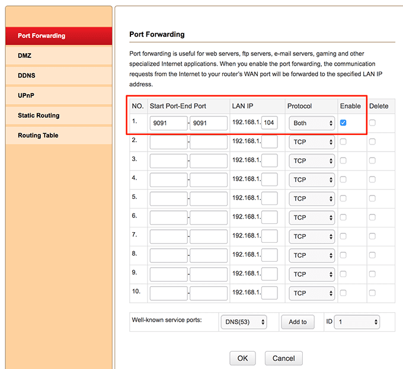Open the Both protocol dropdown in row 1
This screenshot has height=369, width=403.
(312, 123)
